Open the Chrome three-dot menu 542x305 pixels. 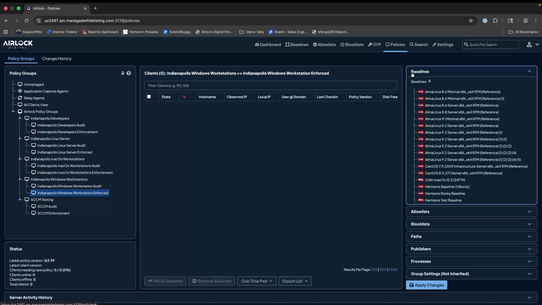[x=536, y=21]
